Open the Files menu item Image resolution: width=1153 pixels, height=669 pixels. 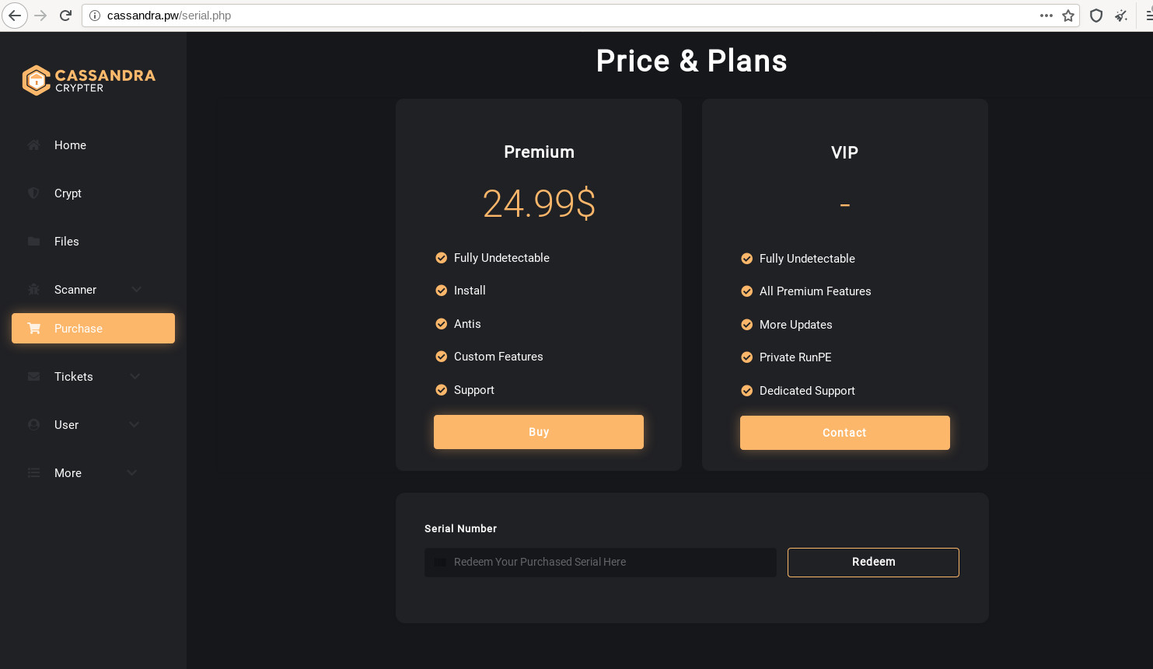(93, 241)
